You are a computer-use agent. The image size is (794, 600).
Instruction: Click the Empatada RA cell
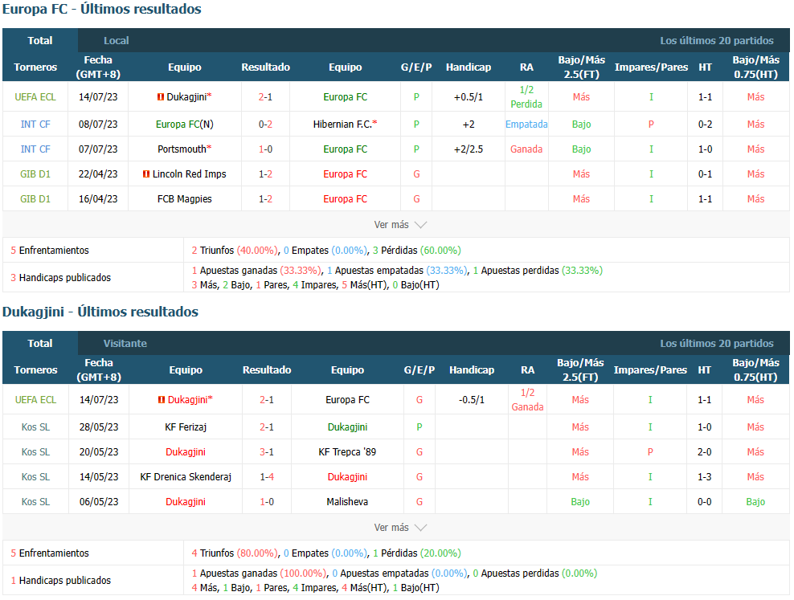click(526, 124)
